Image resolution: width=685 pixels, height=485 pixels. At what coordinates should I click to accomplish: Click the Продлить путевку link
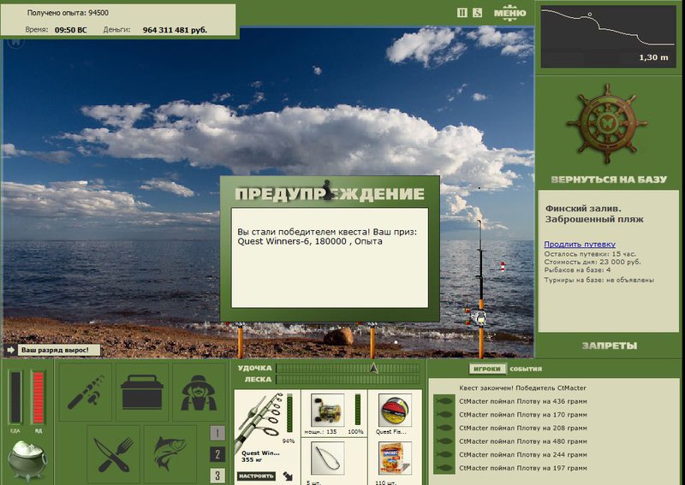tap(580, 244)
